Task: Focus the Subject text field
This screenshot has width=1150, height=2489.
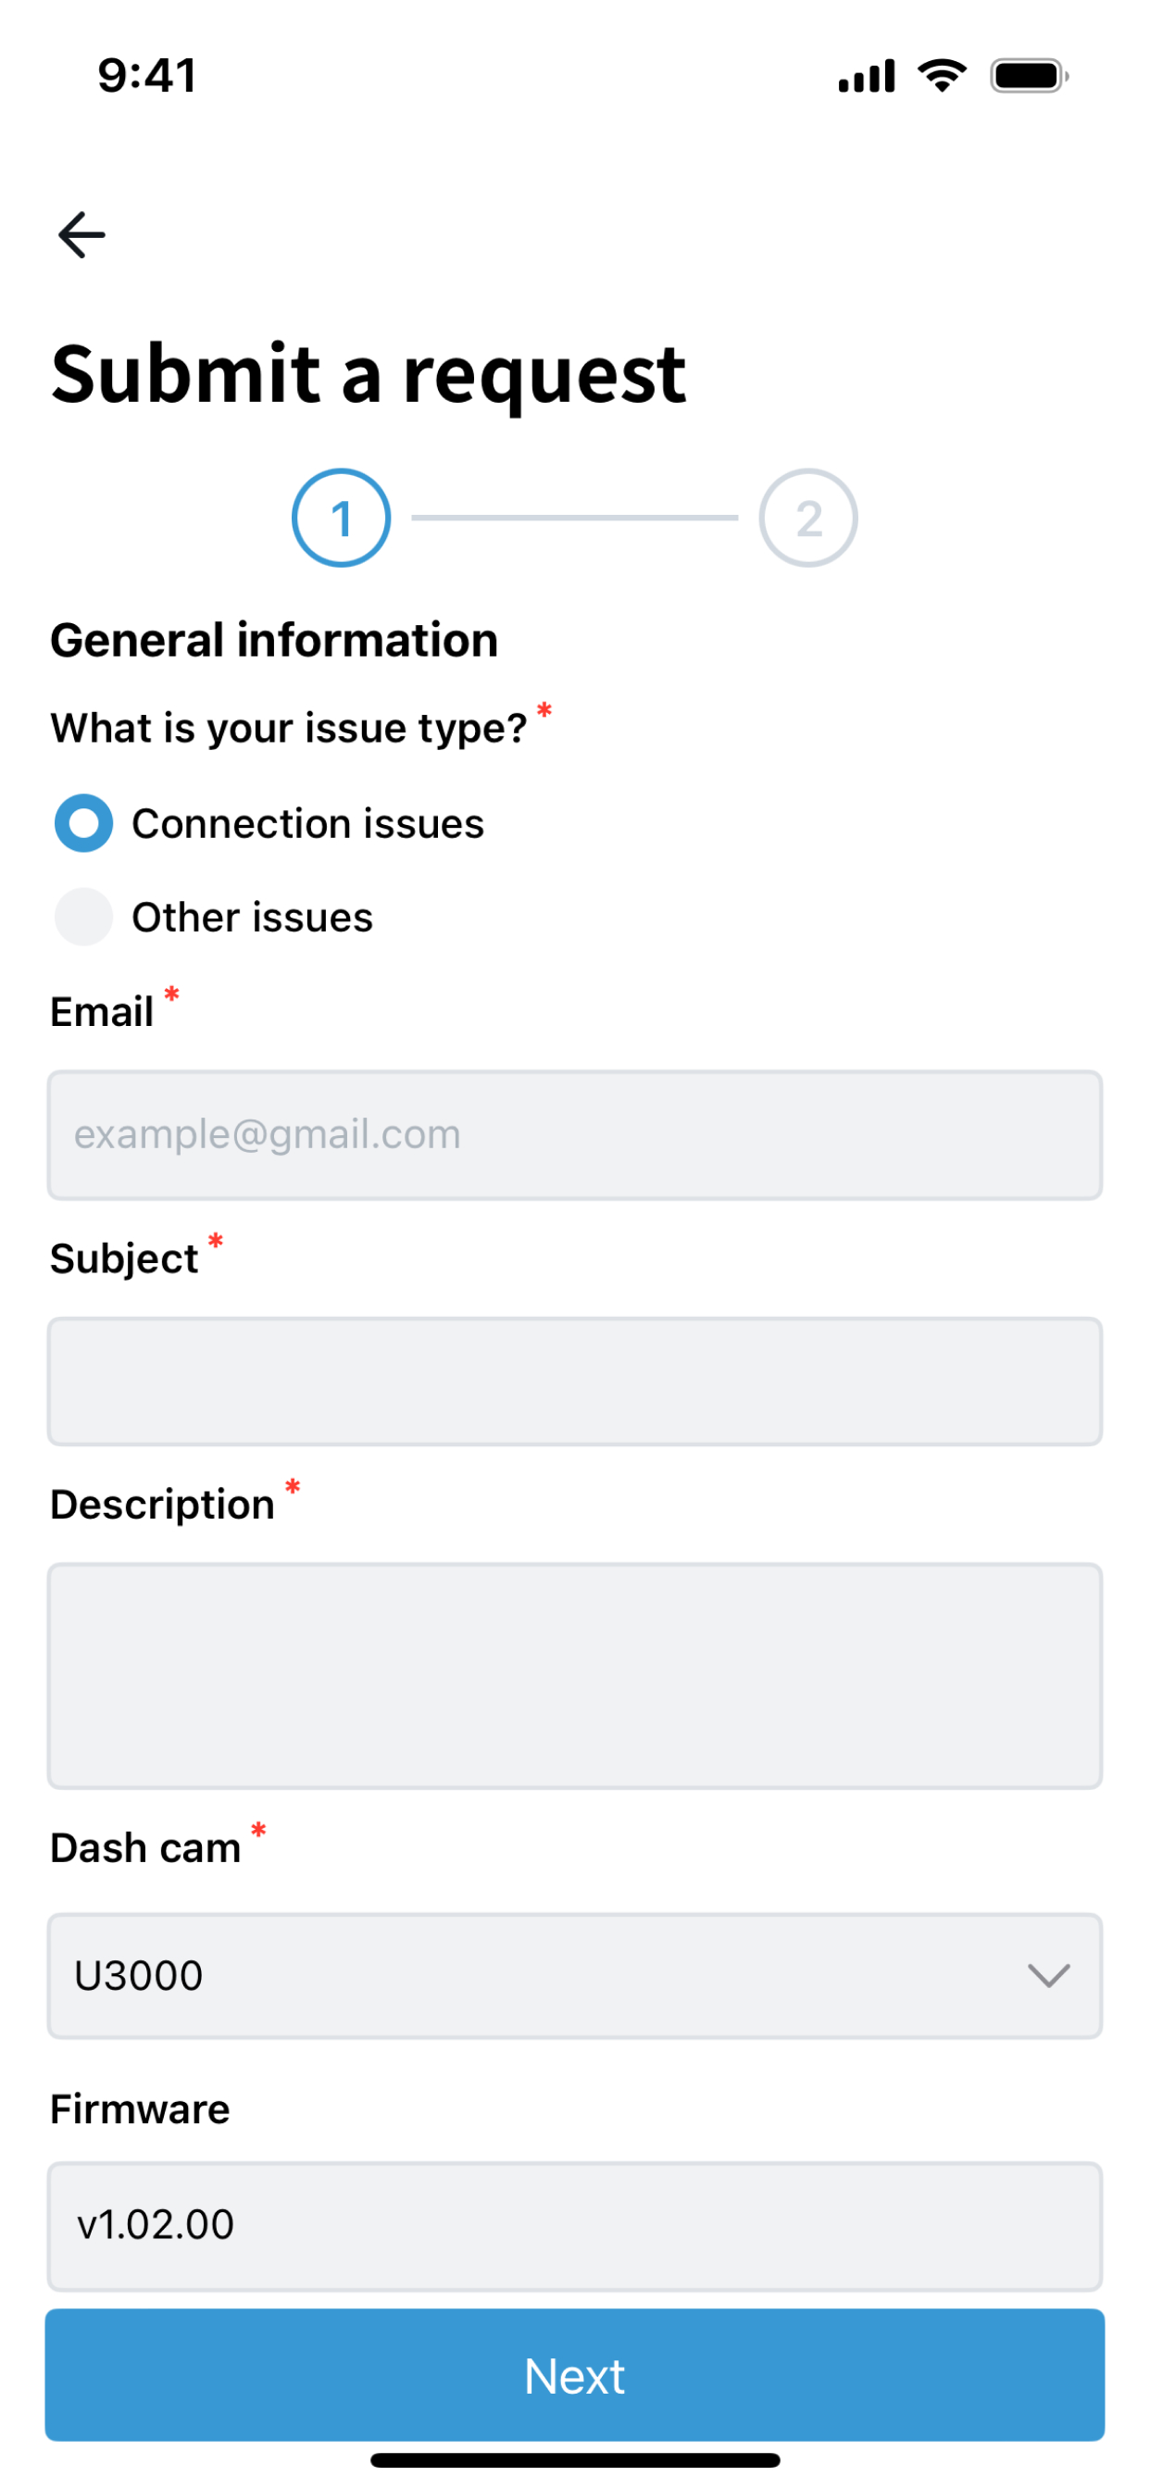Action: coord(574,1382)
